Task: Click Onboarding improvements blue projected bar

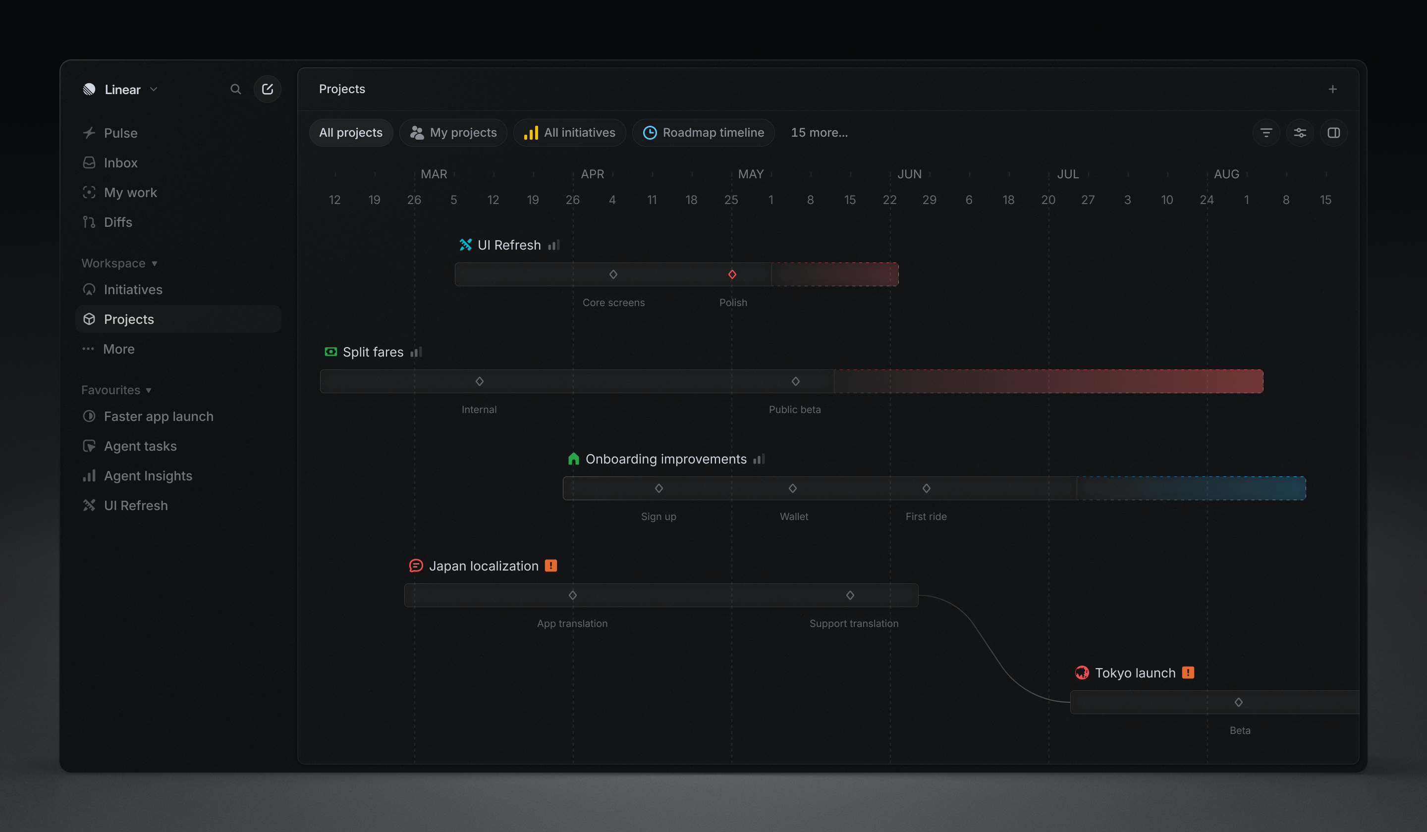Action: (x=1191, y=488)
